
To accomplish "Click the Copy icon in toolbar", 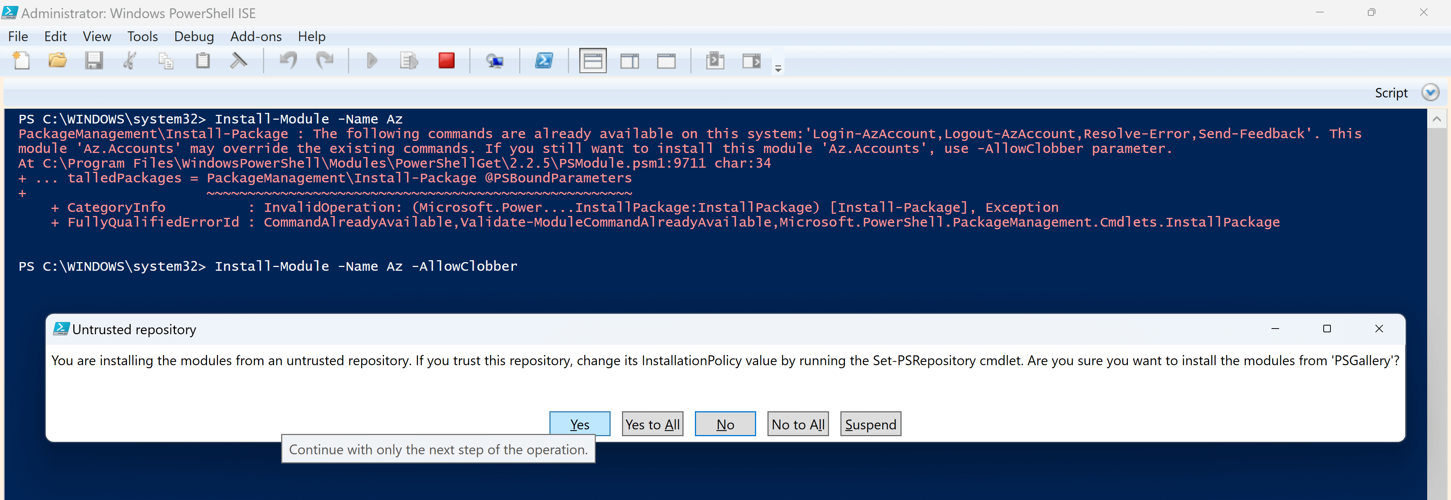I will click(166, 60).
